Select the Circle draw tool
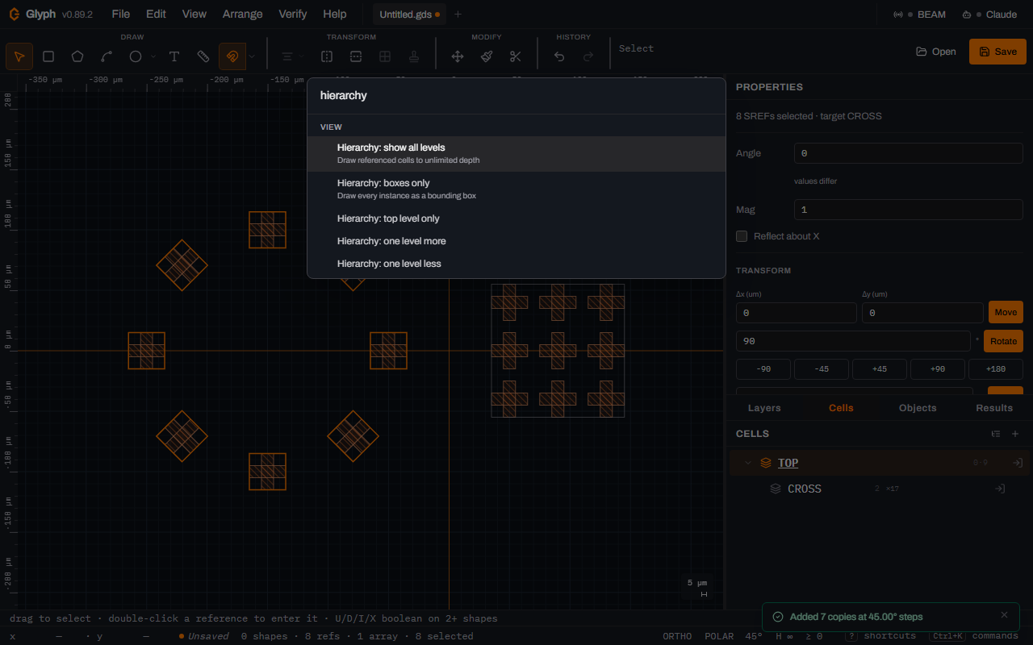1033x645 pixels. [x=136, y=56]
